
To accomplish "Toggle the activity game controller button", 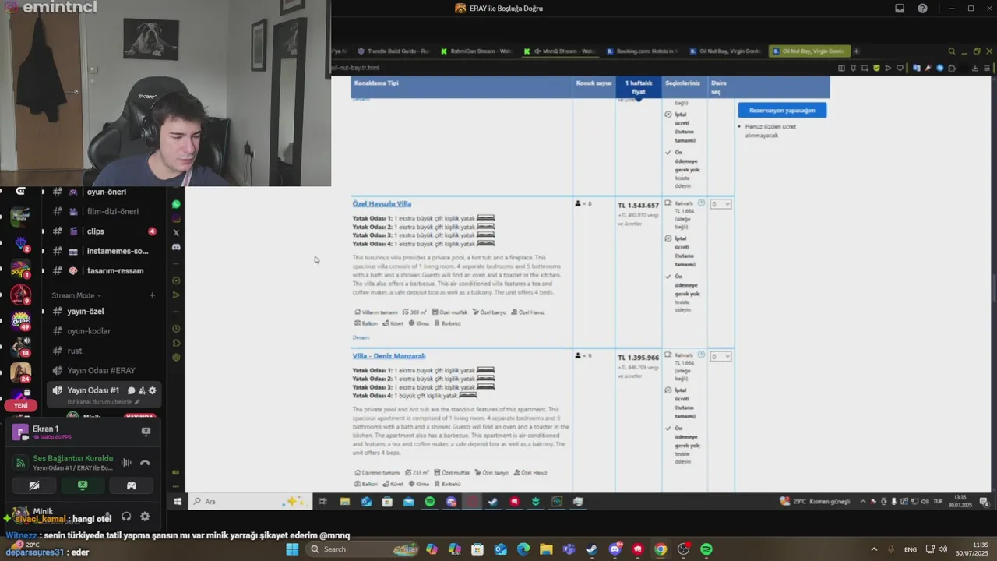I will [132, 485].
